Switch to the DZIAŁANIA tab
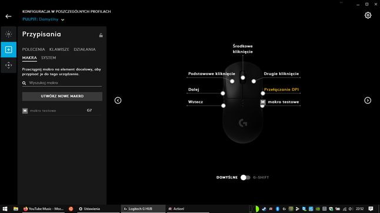This screenshot has width=380, height=213. [x=85, y=49]
